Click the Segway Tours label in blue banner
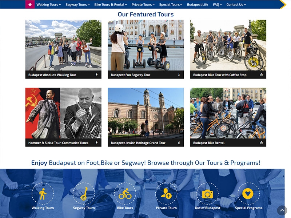 click(x=84, y=208)
